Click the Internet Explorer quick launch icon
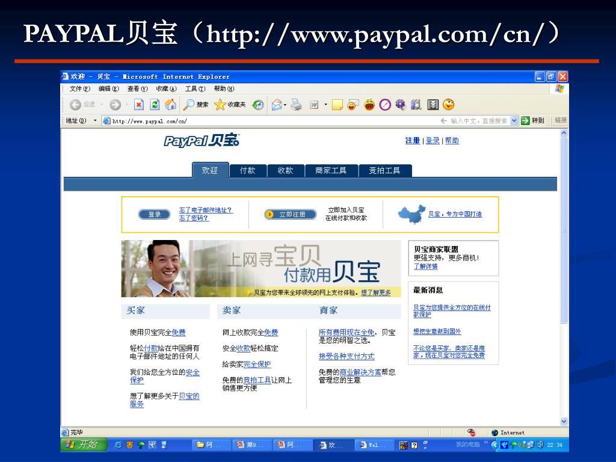 tap(118, 445)
